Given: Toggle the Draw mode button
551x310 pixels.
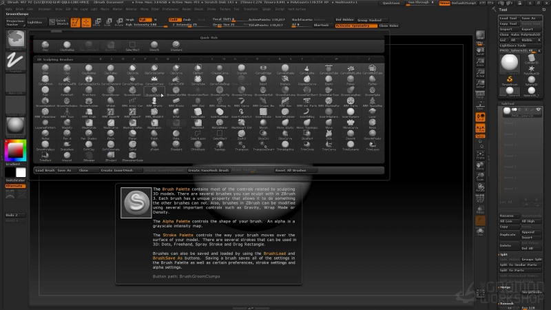Looking at the screenshot, I should [86, 23].
